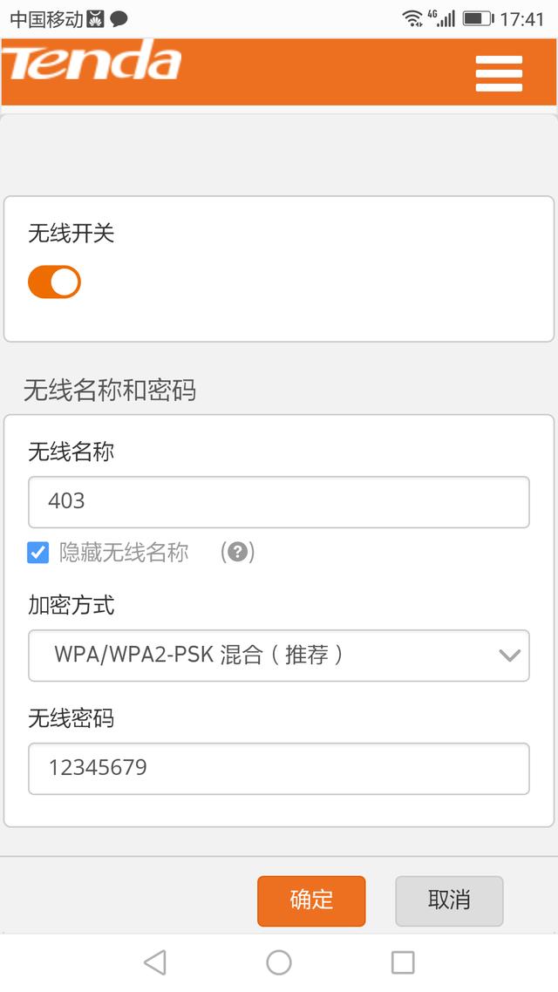
Task: Tap the Android home circle icon
Action: click(x=279, y=962)
